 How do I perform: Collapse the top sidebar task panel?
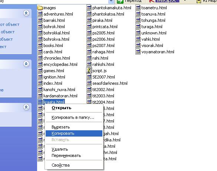click(x=26, y=13)
